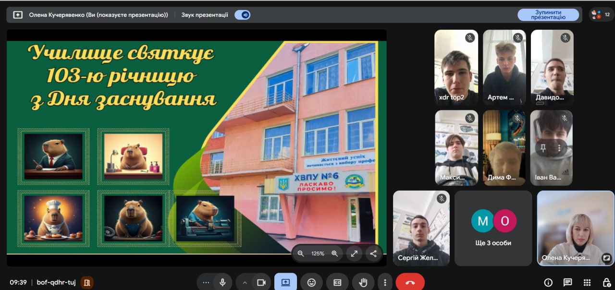Viewport: 615px width, 290px height.
Task: Open the three-dot more options menu
Action: pyautogui.click(x=384, y=282)
